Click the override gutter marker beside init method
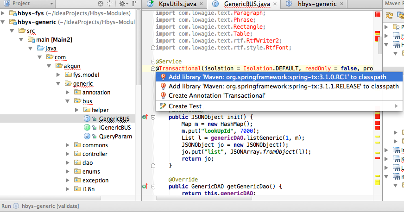Image resolution: width=404 pixels, height=212 pixels. tap(145, 117)
